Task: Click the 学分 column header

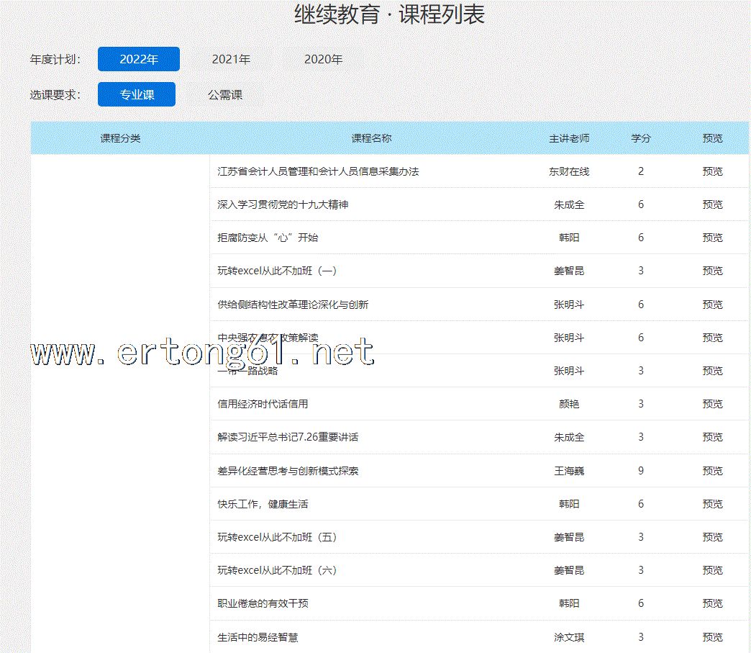Action: [640, 138]
